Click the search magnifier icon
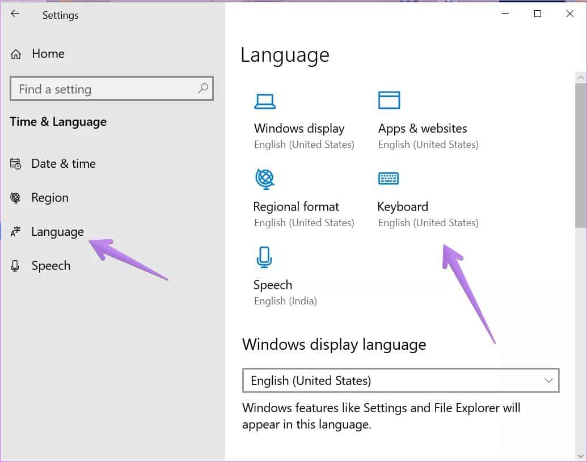 click(202, 88)
